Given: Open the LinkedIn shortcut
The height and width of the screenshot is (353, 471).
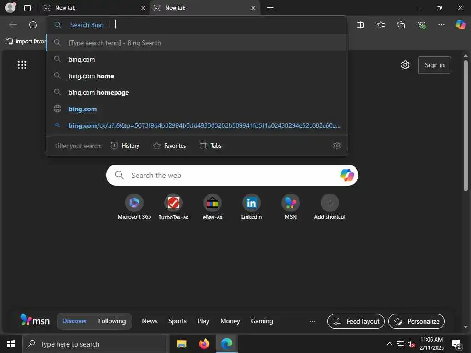Looking at the screenshot, I should 252,207.
